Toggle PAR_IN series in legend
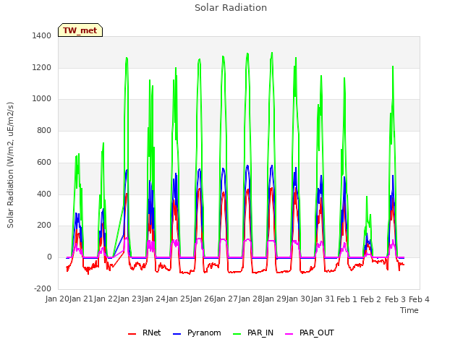The width and height of the screenshot is (463, 347). (x=253, y=333)
